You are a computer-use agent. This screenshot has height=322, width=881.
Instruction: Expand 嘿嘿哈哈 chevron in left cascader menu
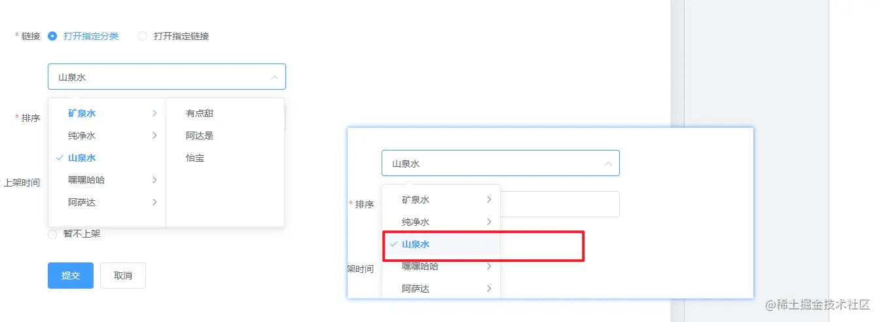(154, 180)
